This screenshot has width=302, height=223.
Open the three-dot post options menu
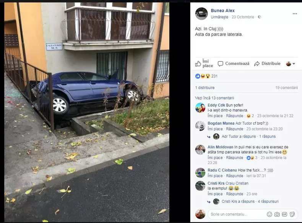point(295,14)
